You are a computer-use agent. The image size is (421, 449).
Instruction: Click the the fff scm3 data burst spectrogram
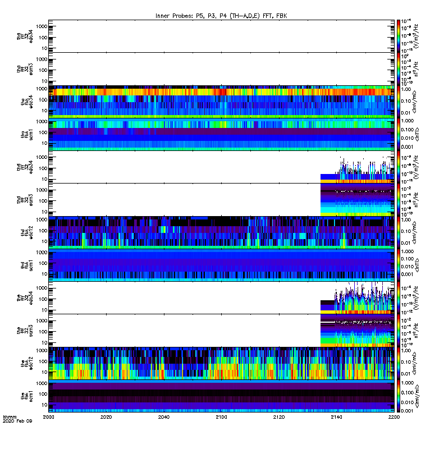click(357, 331)
